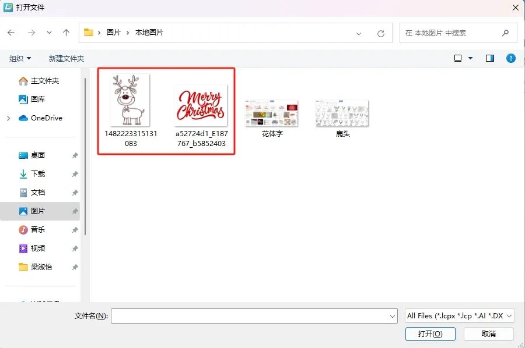Open the help question mark icon
Viewport: 525px width, 348px height.
click(510, 58)
